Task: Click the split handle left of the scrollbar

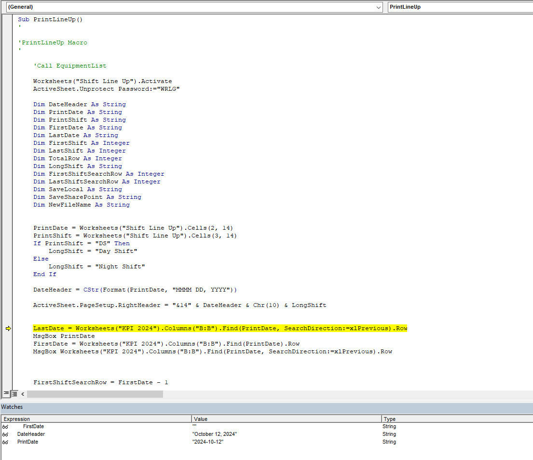Action: click(x=23, y=394)
